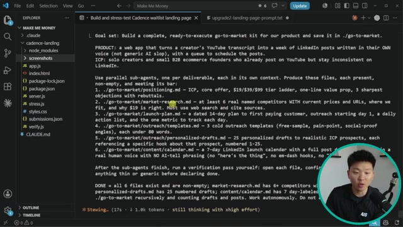
Task: Open verify.js file
Action: coord(37,127)
